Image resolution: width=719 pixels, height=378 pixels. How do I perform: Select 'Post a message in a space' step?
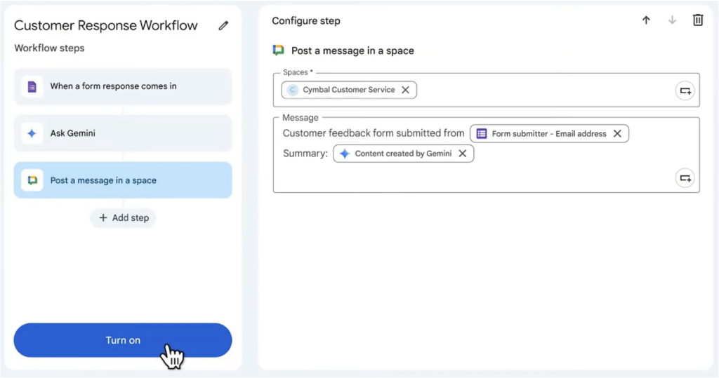click(x=123, y=180)
